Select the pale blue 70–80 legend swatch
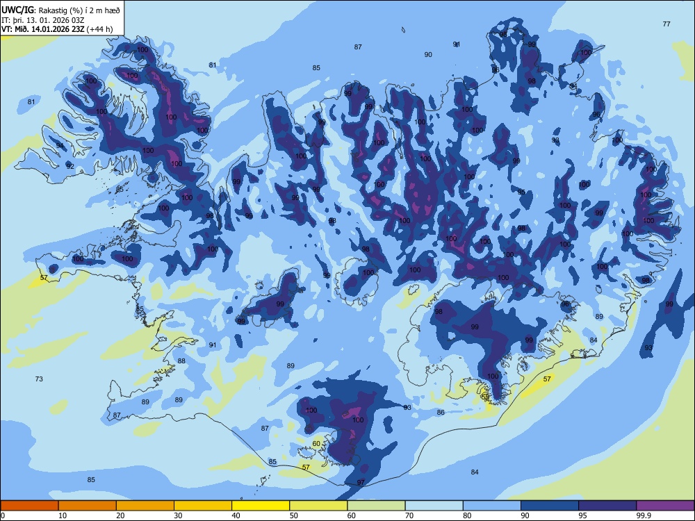 [x=434, y=506]
